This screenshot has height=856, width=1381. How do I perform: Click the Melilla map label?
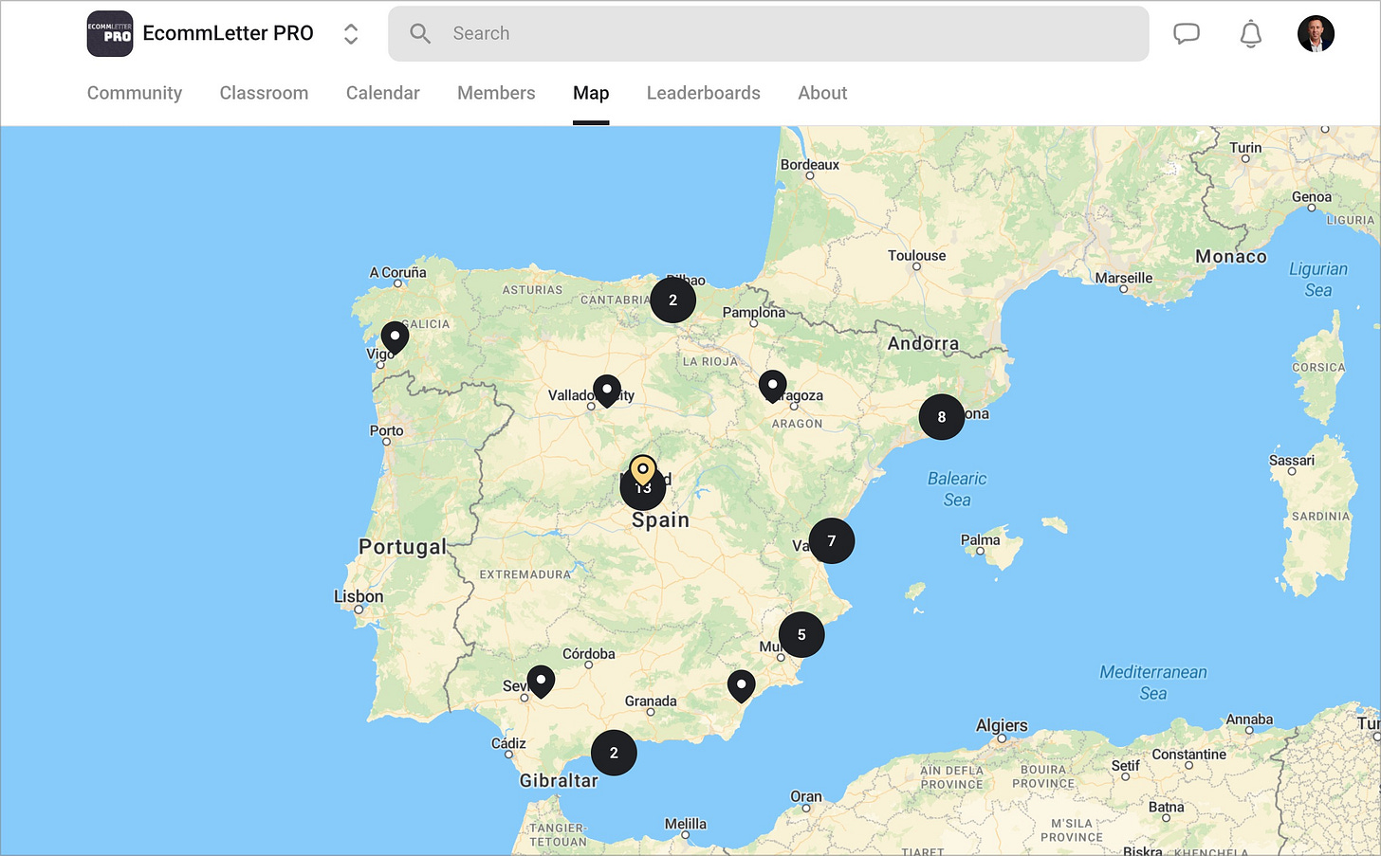pyautogui.click(x=685, y=824)
